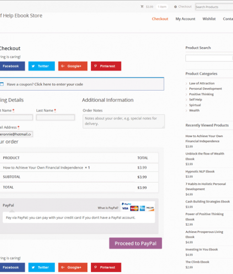Expand the Law of Attraction category chevron
This screenshot has height=274, width=233.
point(186,84)
